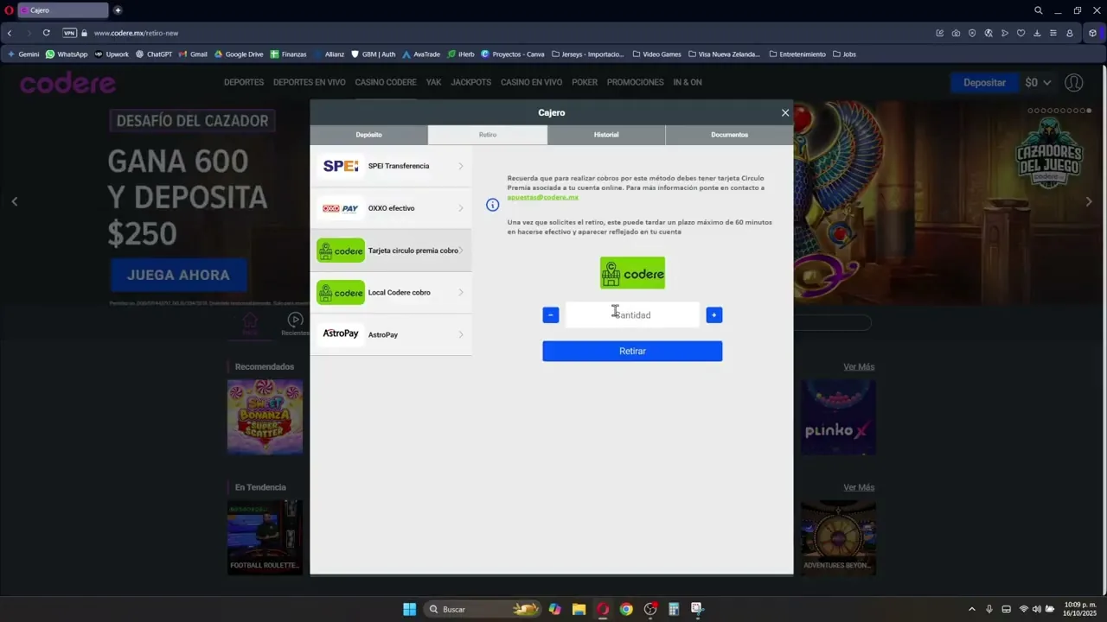Open the Gemini bookmark

23,54
